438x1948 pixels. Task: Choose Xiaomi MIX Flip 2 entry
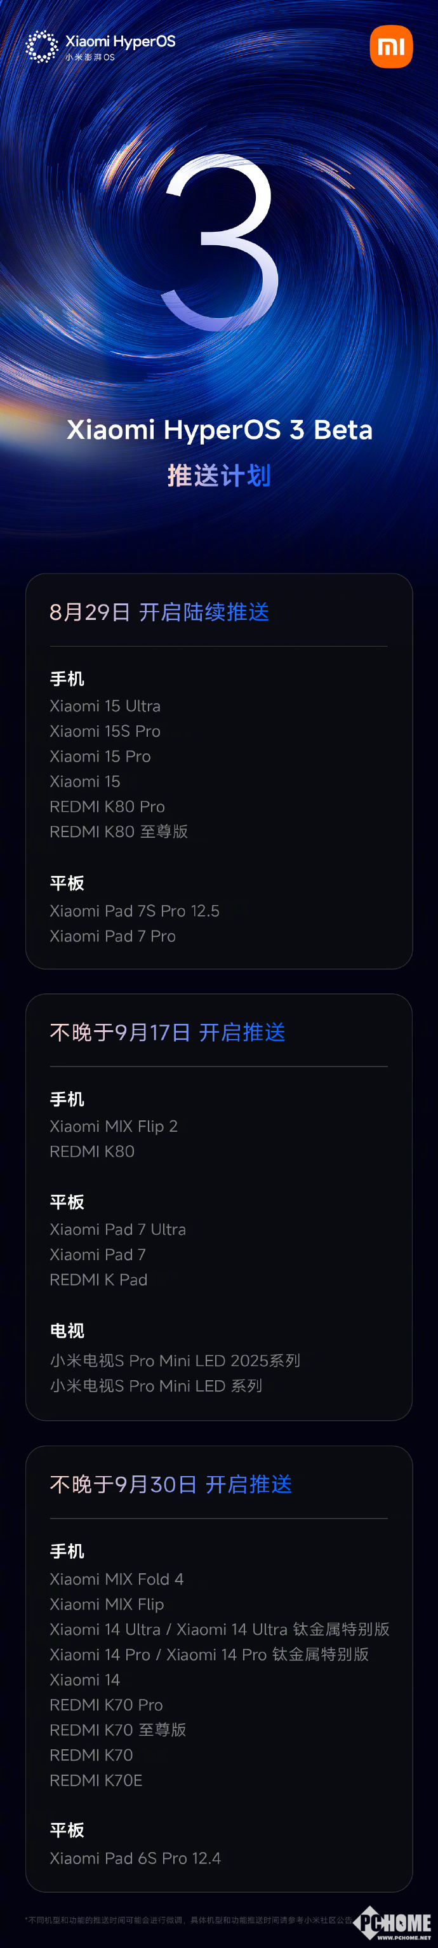pos(113,1126)
